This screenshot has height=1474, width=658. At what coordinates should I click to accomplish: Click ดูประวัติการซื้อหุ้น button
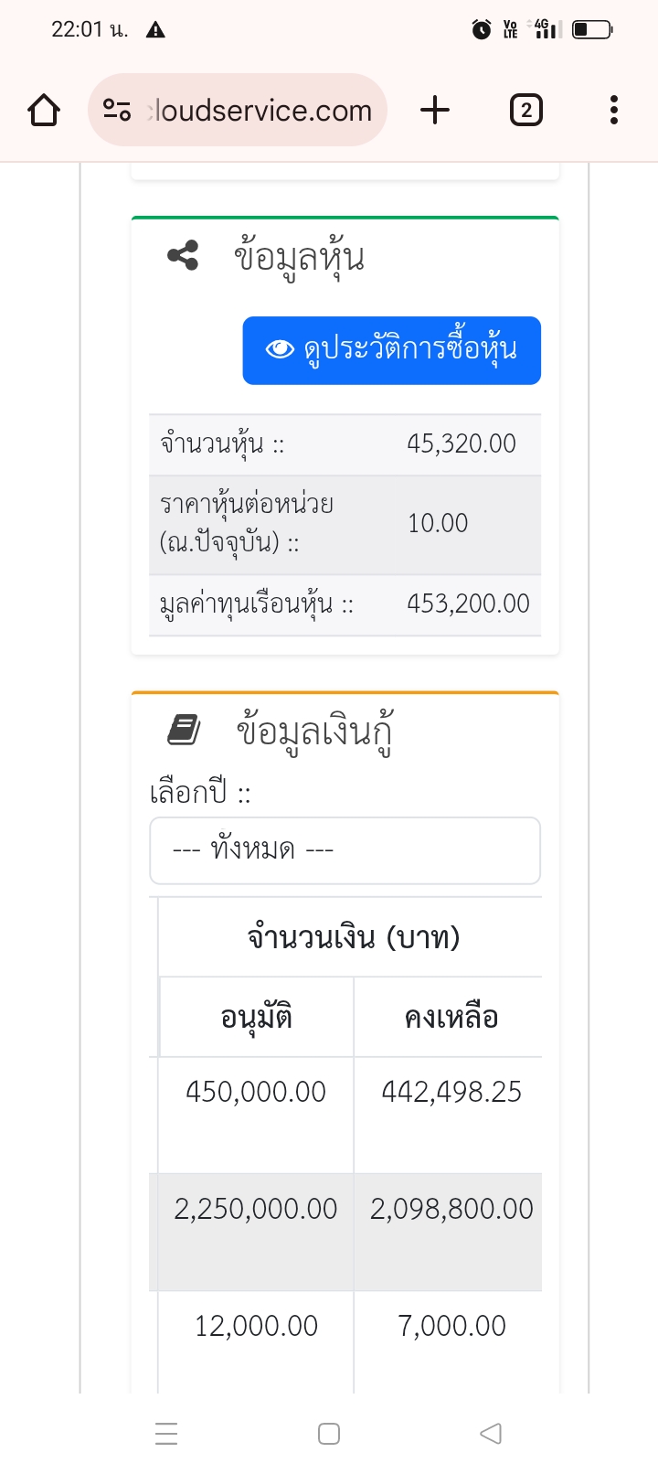[391, 350]
